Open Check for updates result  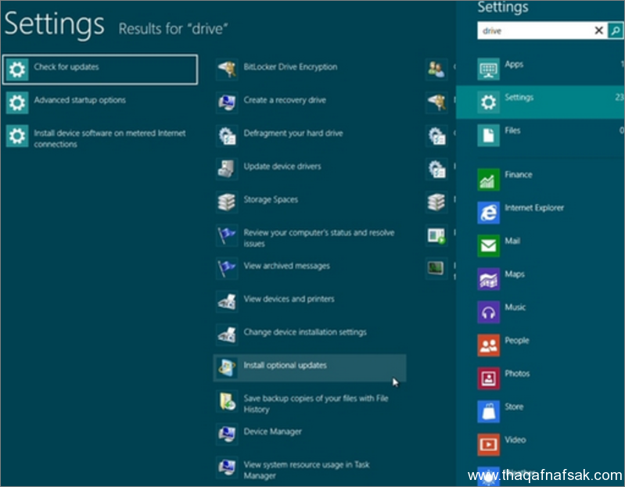point(100,69)
